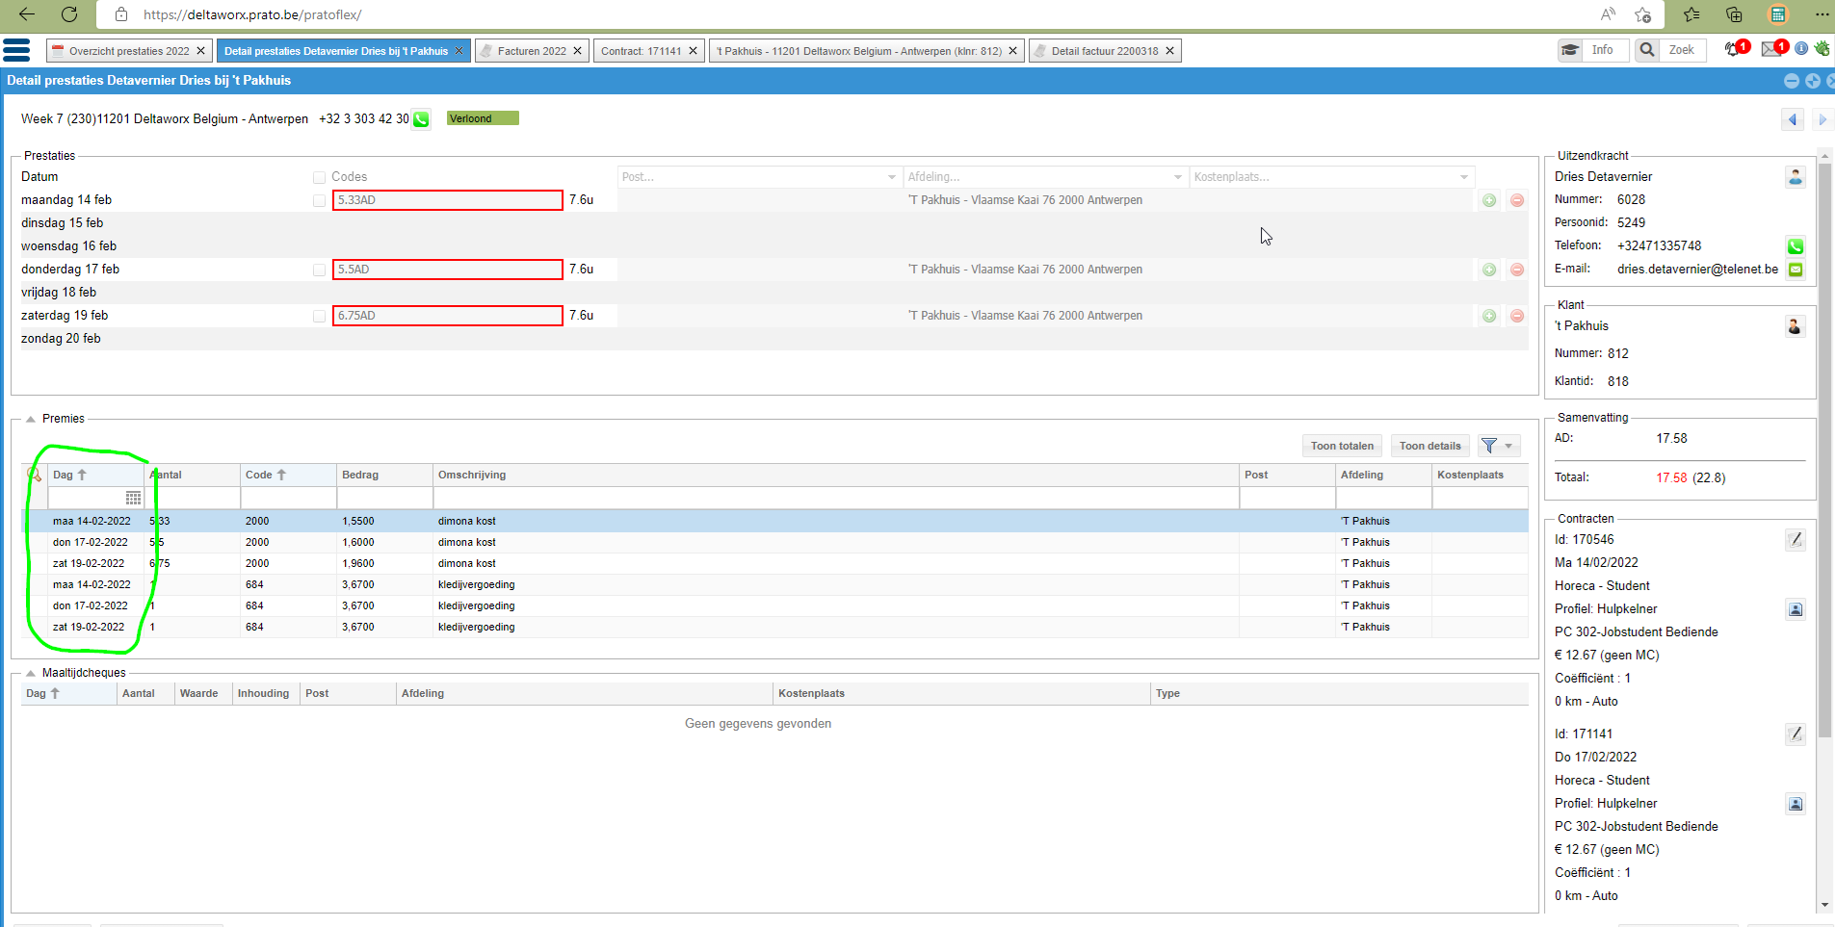Switch to Facturen 2022 tab

tap(531, 51)
